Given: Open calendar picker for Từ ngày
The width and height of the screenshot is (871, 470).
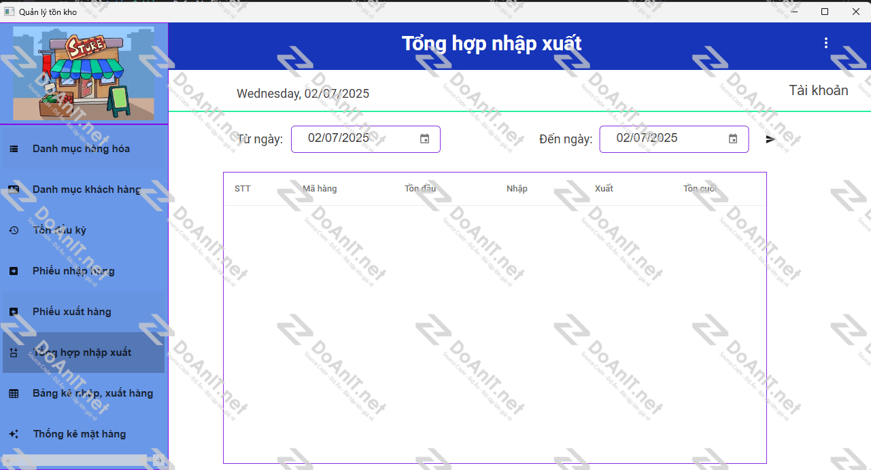Looking at the screenshot, I should tap(425, 139).
